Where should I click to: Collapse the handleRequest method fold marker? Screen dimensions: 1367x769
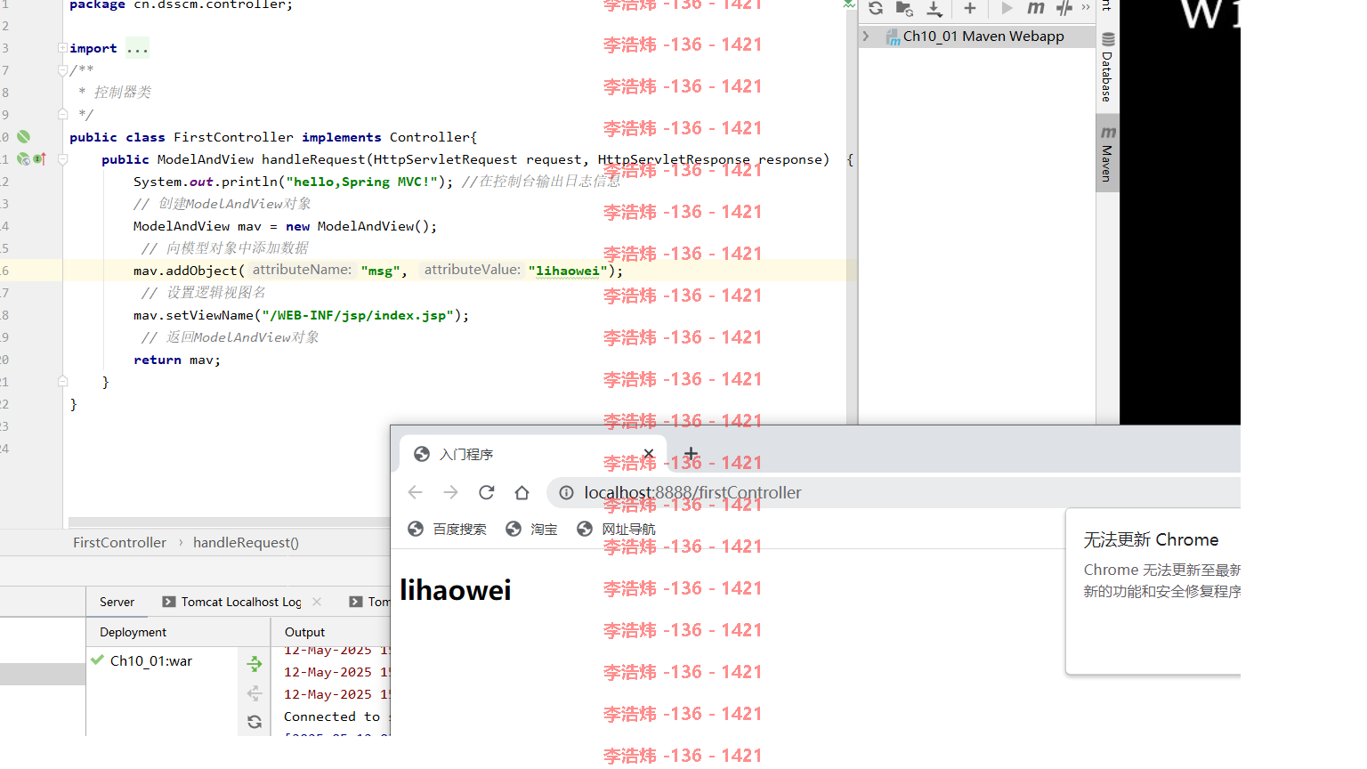[x=62, y=159]
